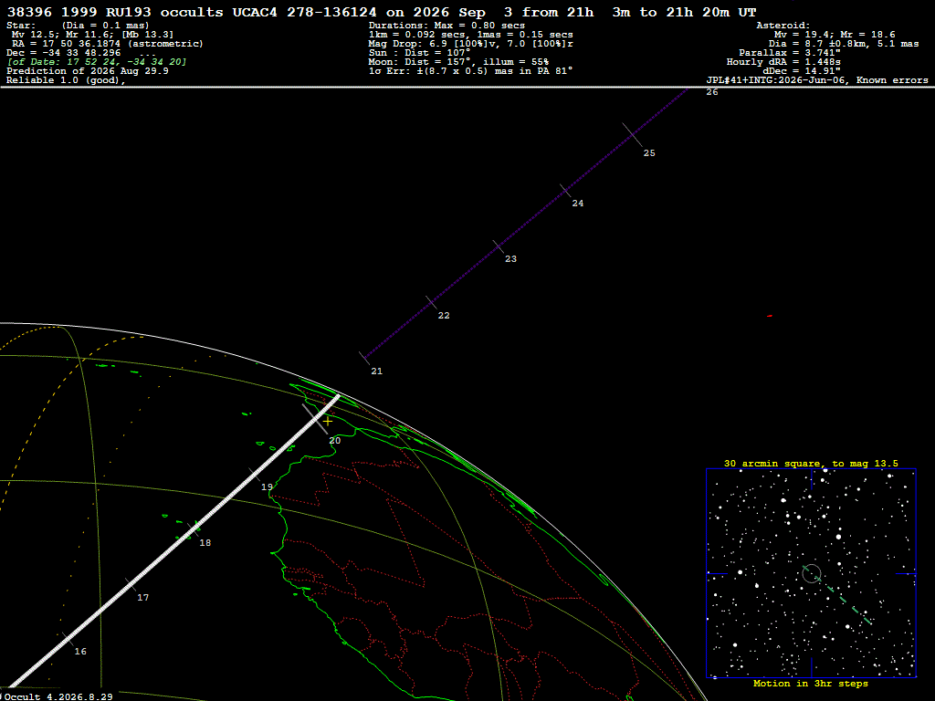The image size is (935, 701).
Task: Click the minute 18 tick on white path
Action: pos(194,529)
